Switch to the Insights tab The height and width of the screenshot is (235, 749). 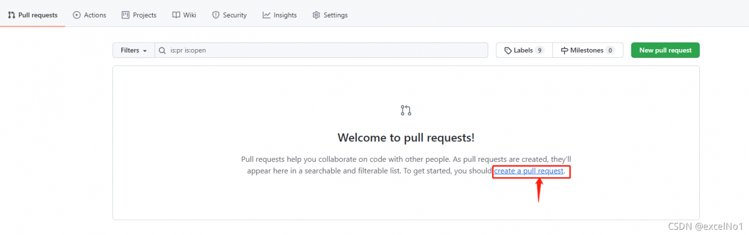click(x=280, y=15)
